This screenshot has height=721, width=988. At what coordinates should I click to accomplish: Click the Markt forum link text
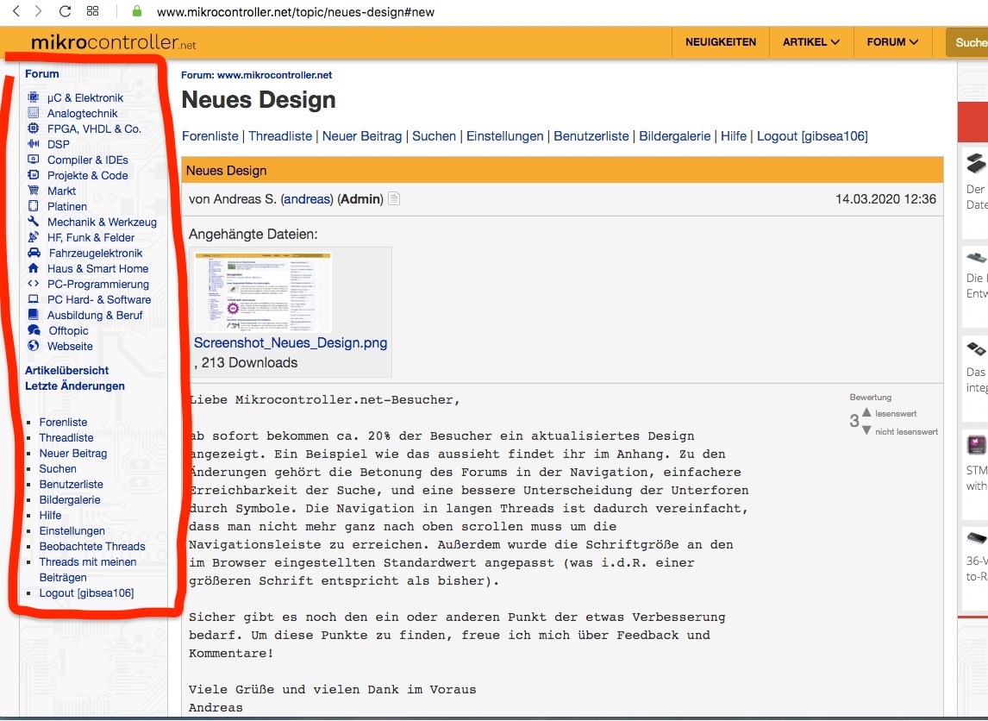coord(61,191)
